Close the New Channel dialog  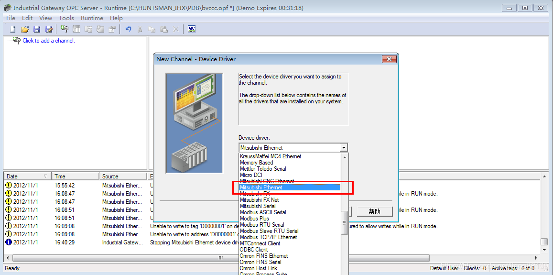point(389,59)
